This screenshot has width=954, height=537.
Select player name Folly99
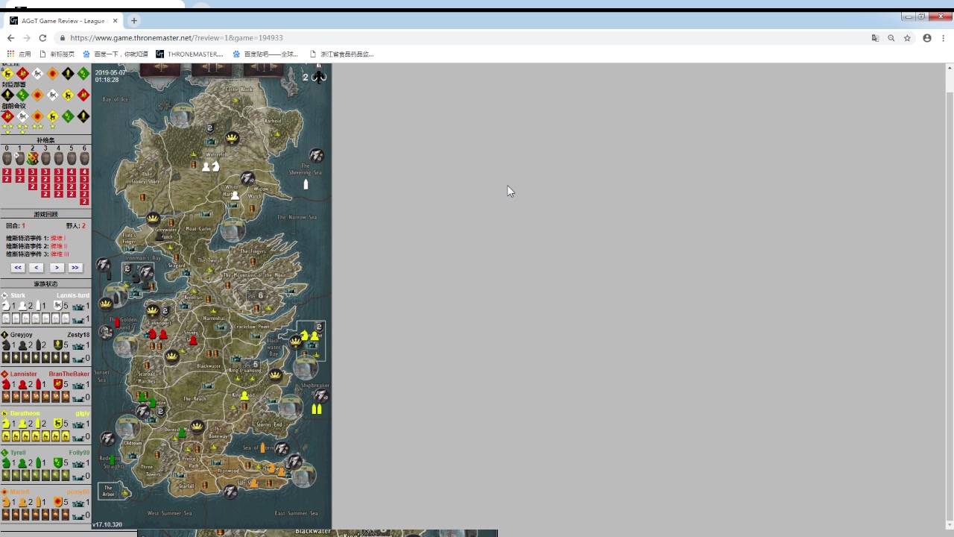pos(79,453)
